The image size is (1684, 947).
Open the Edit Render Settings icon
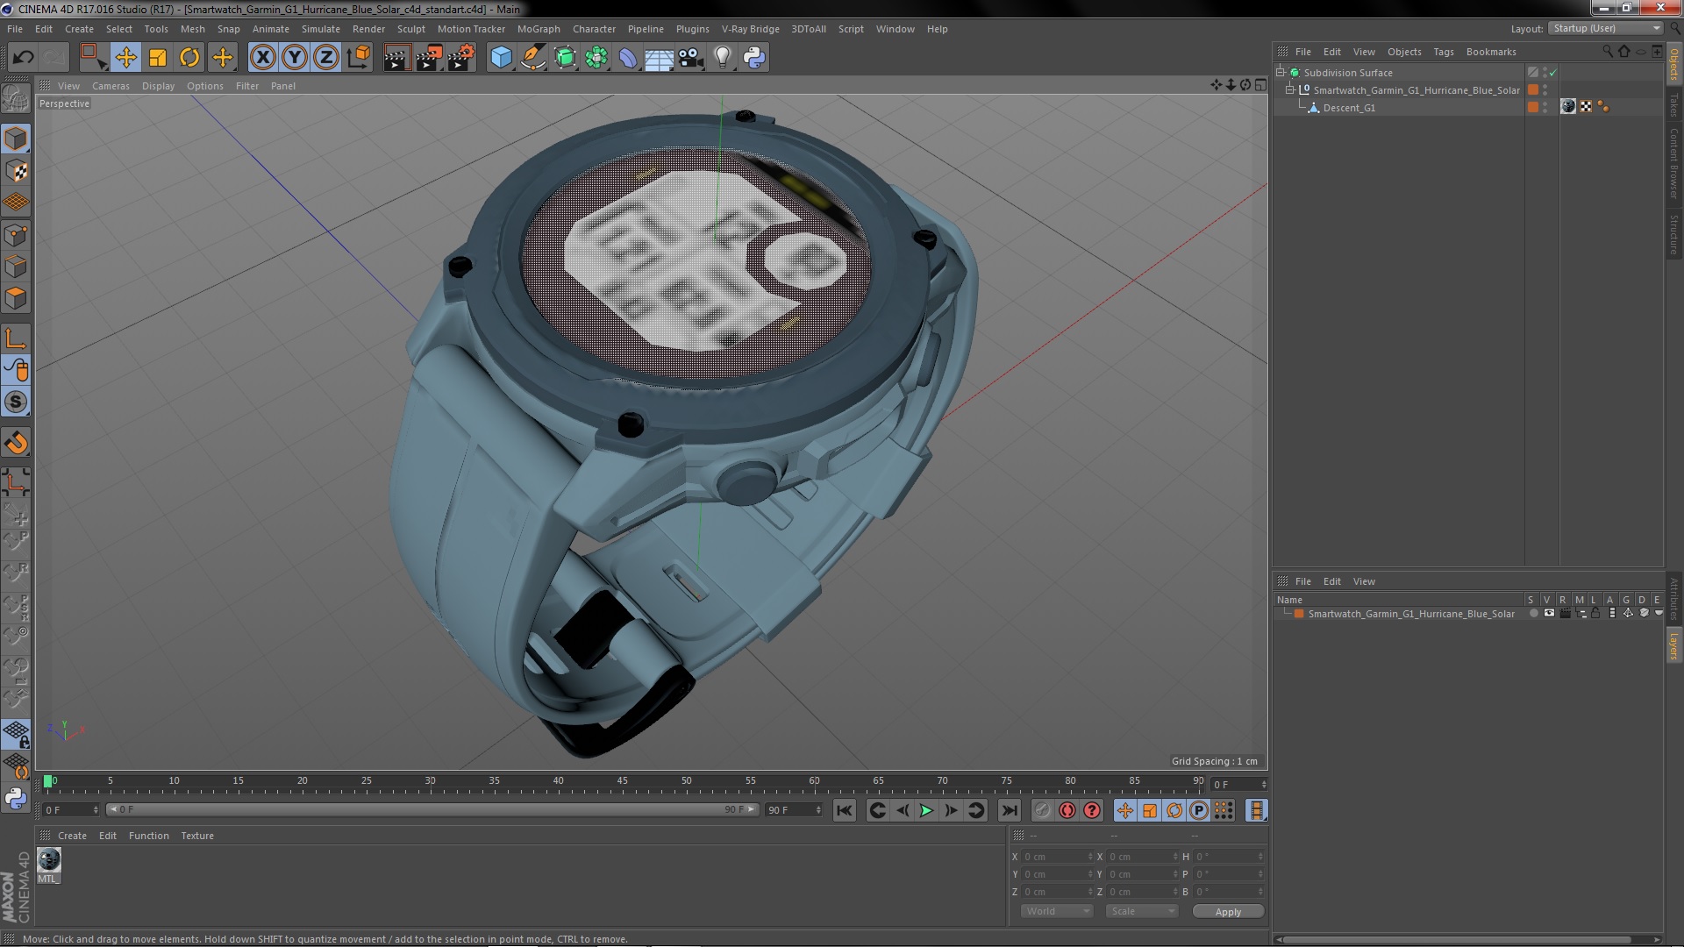pos(461,58)
